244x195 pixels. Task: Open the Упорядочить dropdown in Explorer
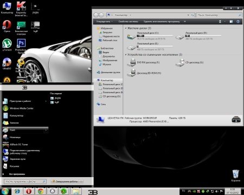click(105, 22)
